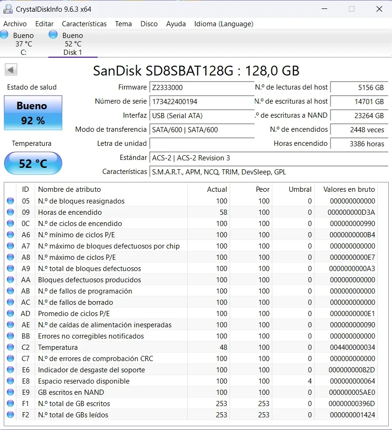The image size is (392, 430).
Task: Click status orb for attribute E9 row
Action: pyautogui.click(x=10, y=392)
